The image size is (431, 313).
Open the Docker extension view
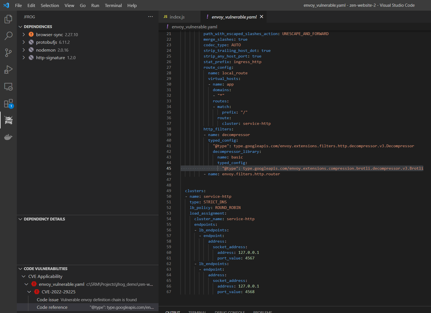pos(8,137)
